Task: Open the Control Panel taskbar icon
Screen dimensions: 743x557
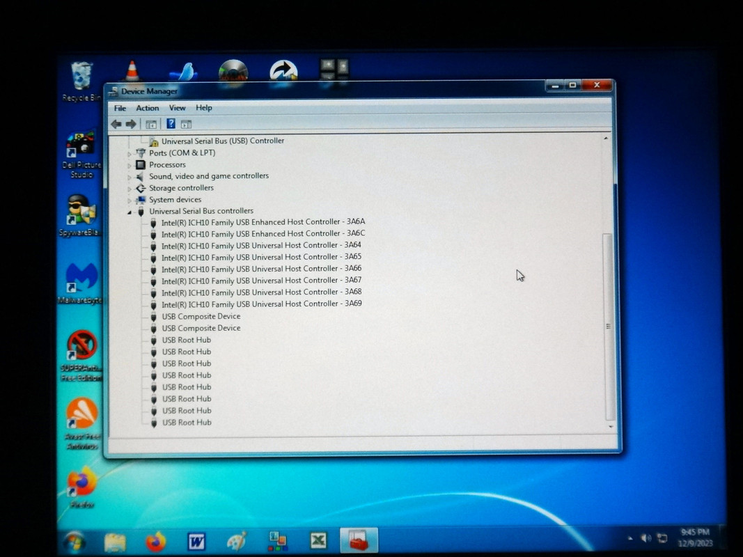Action: click(278, 542)
